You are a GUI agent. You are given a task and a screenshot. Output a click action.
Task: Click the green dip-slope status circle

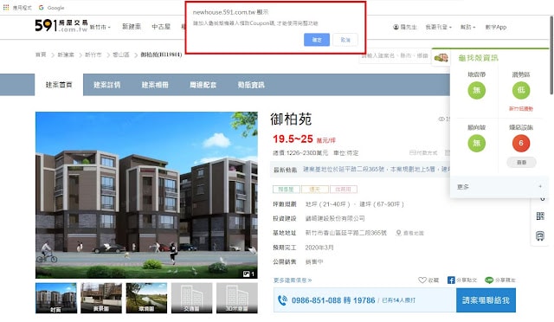click(476, 143)
